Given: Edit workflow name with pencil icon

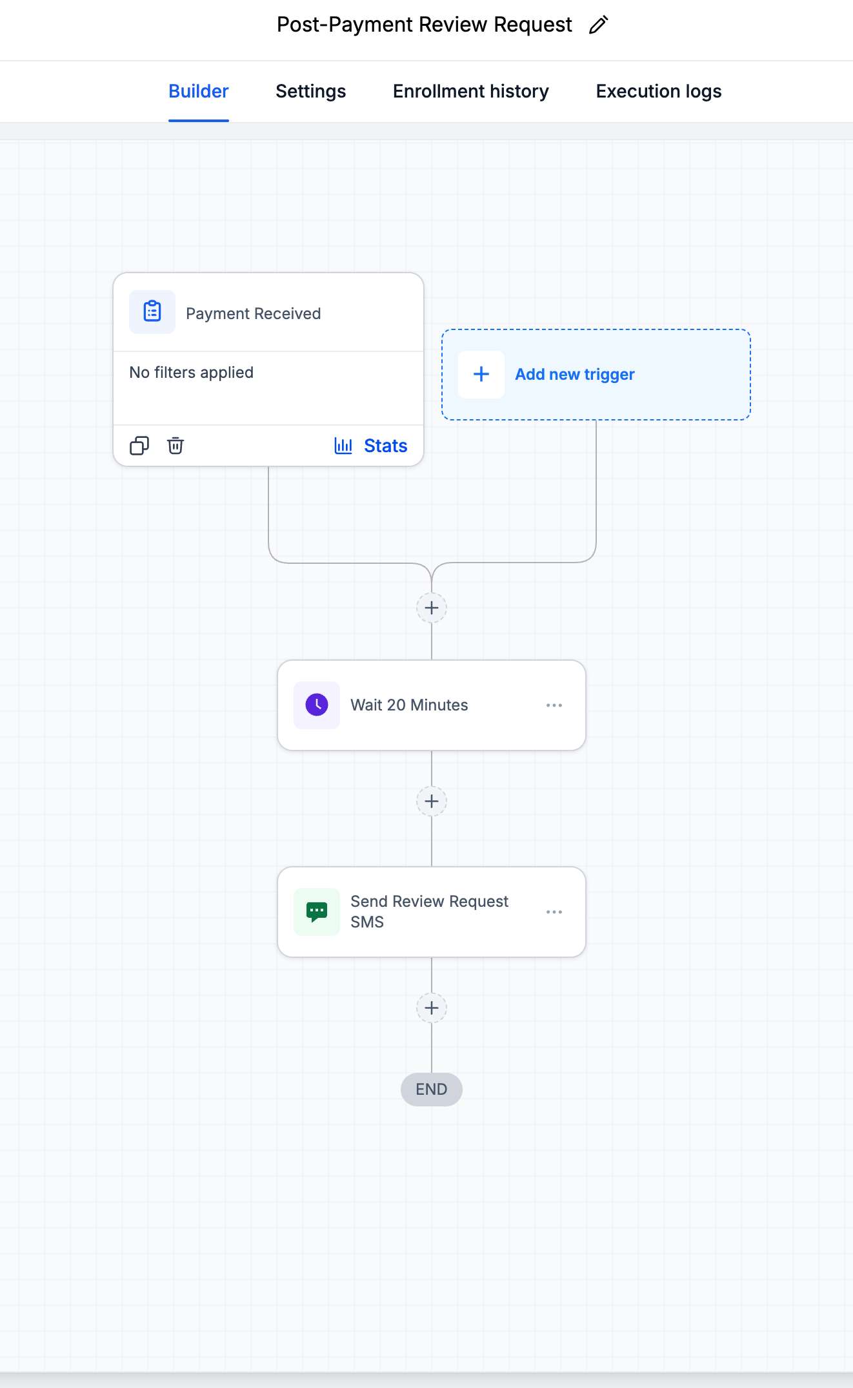Looking at the screenshot, I should coord(599,25).
